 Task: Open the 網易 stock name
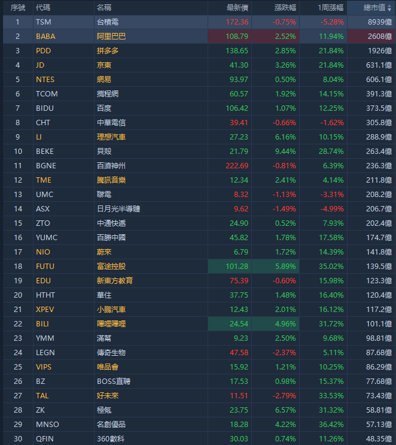coord(103,80)
